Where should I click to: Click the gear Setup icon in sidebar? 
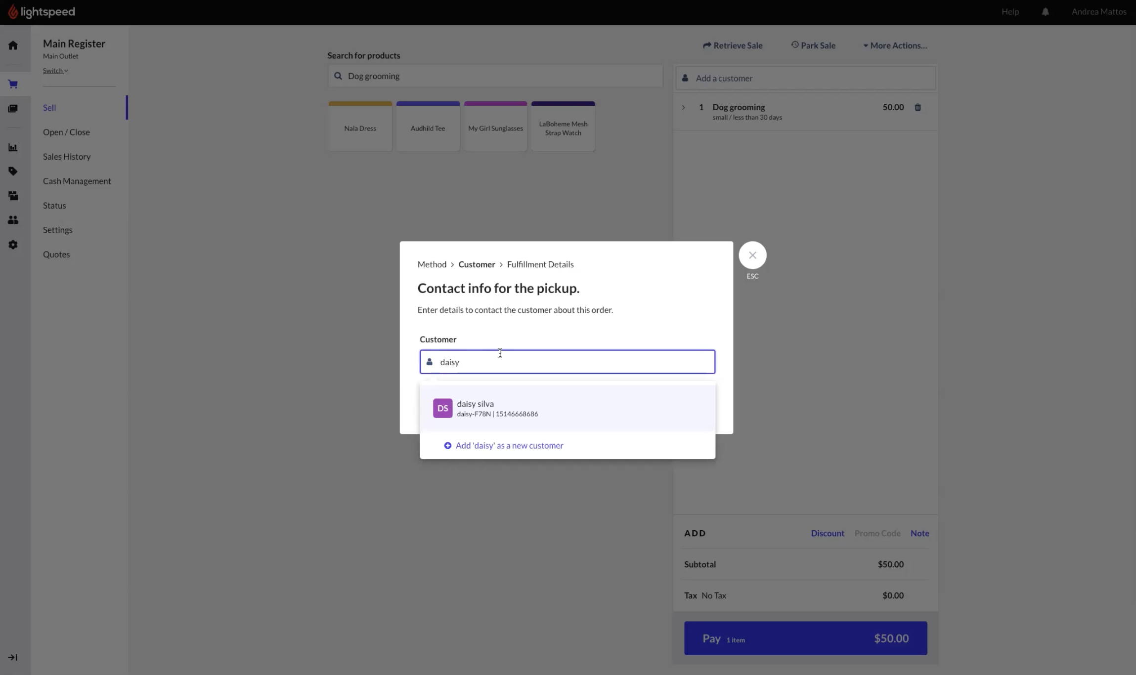(13, 245)
